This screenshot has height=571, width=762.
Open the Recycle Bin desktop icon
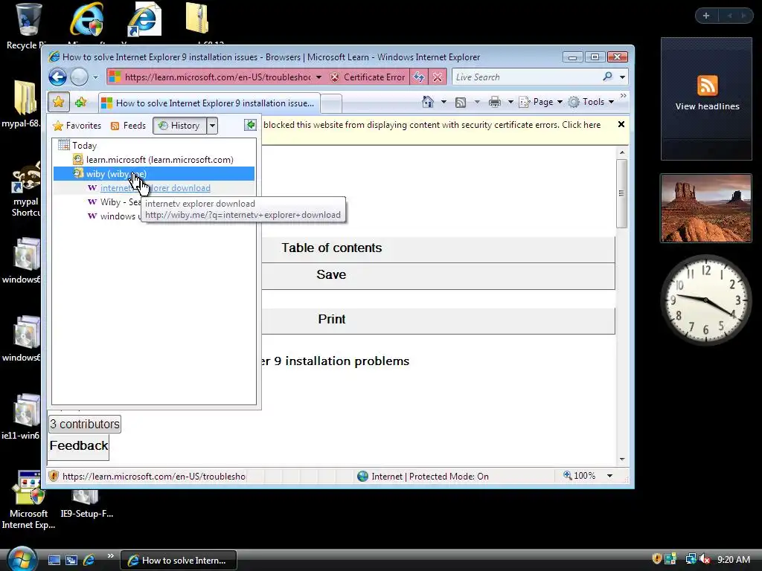pos(28,25)
